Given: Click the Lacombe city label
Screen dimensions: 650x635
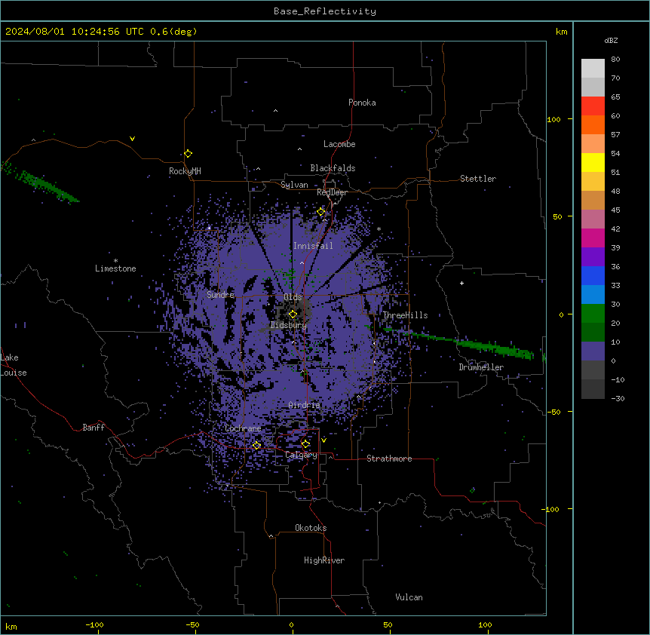Looking at the screenshot, I should coord(339,144).
